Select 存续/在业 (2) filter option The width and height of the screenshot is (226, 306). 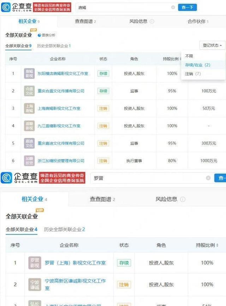(198, 65)
